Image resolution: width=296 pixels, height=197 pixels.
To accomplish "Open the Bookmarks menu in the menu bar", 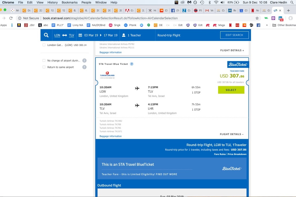I will click(x=69, y=2).
